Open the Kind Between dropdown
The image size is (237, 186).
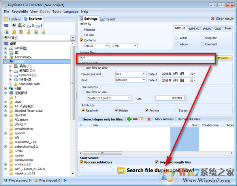131,80
